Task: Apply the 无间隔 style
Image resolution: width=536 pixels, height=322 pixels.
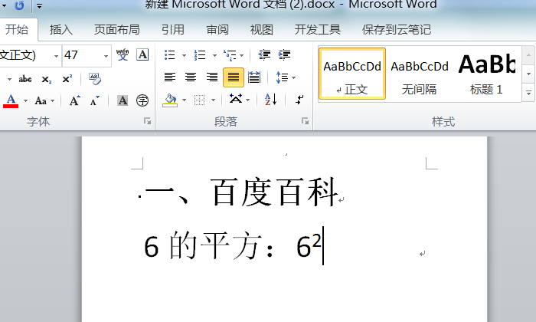Action: click(x=420, y=74)
